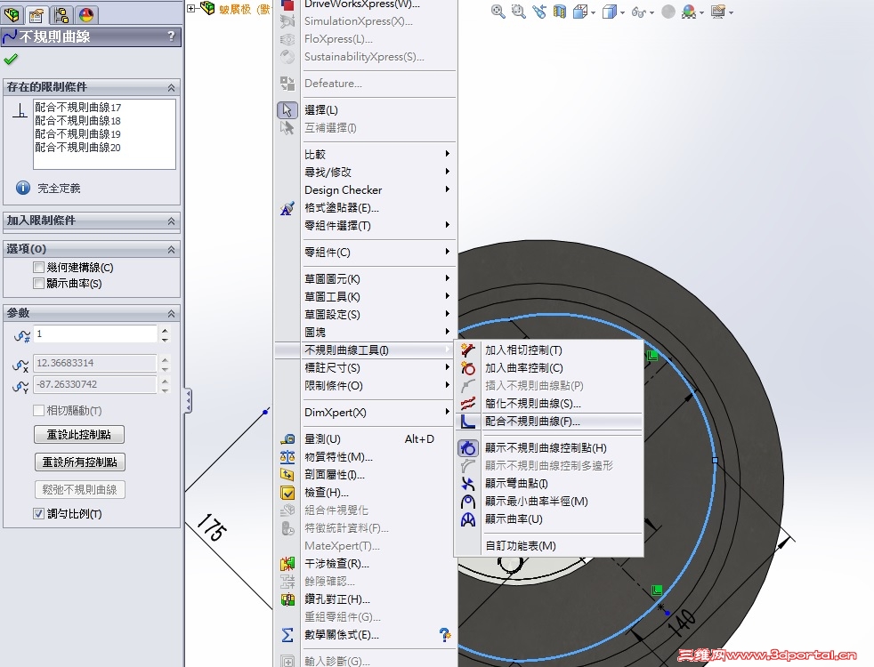Choose 選擇(L) in the tools menu
This screenshot has height=667, width=874.
coord(366,110)
